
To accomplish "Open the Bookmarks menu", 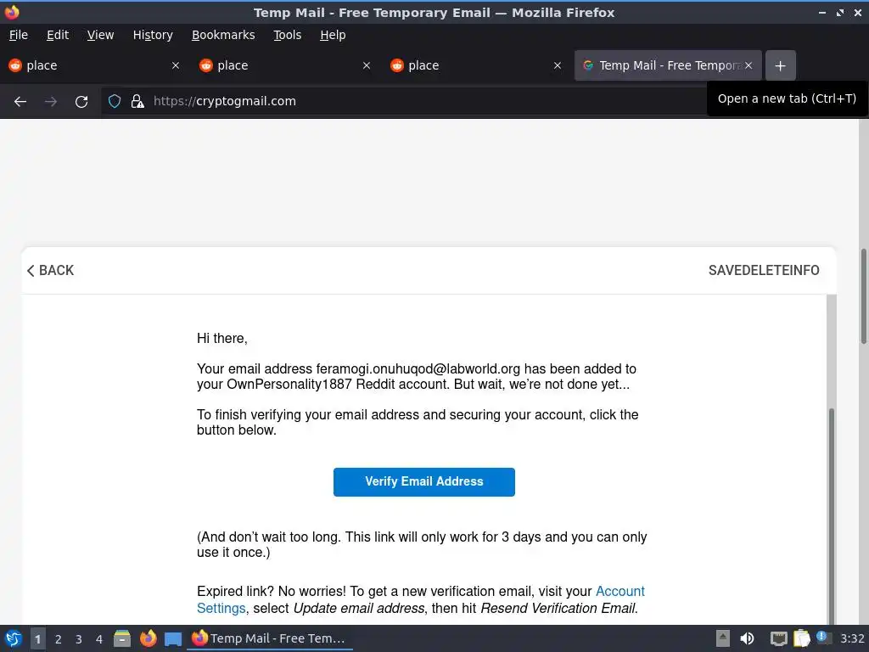I will [223, 35].
